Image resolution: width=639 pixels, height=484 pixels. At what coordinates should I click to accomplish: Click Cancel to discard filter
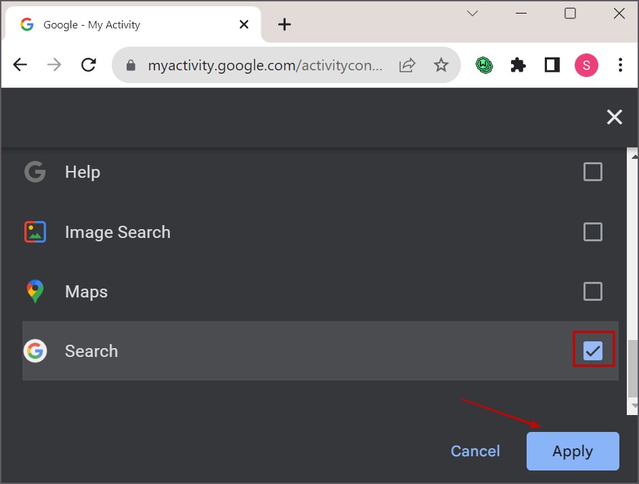coord(475,451)
